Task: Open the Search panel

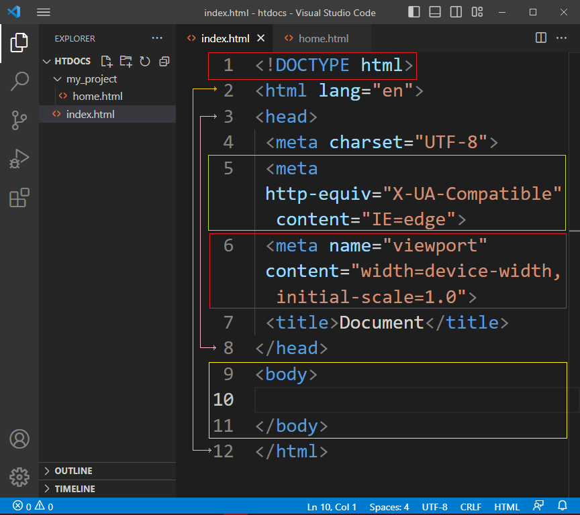Action: pos(19,80)
